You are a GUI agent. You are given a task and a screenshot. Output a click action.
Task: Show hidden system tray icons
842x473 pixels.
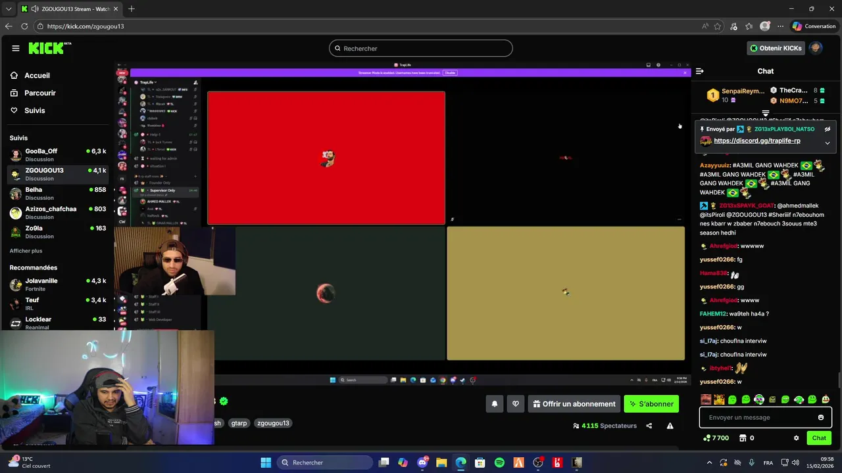pos(709,462)
